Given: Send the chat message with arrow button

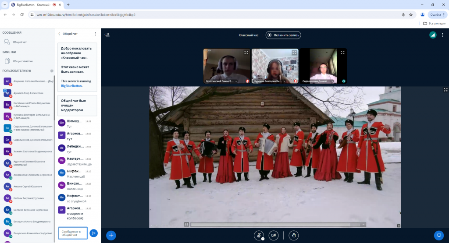Looking at the screenshot, I should [94, 233].
